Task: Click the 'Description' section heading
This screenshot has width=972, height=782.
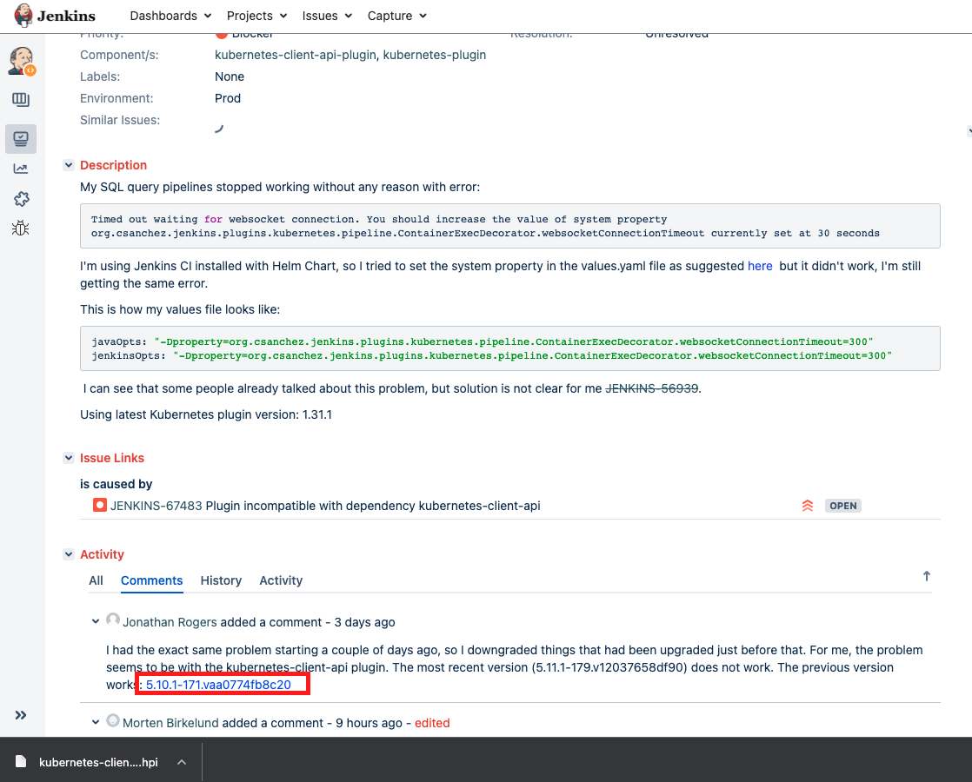Action: pyautogui.click(x=113, y=165)
